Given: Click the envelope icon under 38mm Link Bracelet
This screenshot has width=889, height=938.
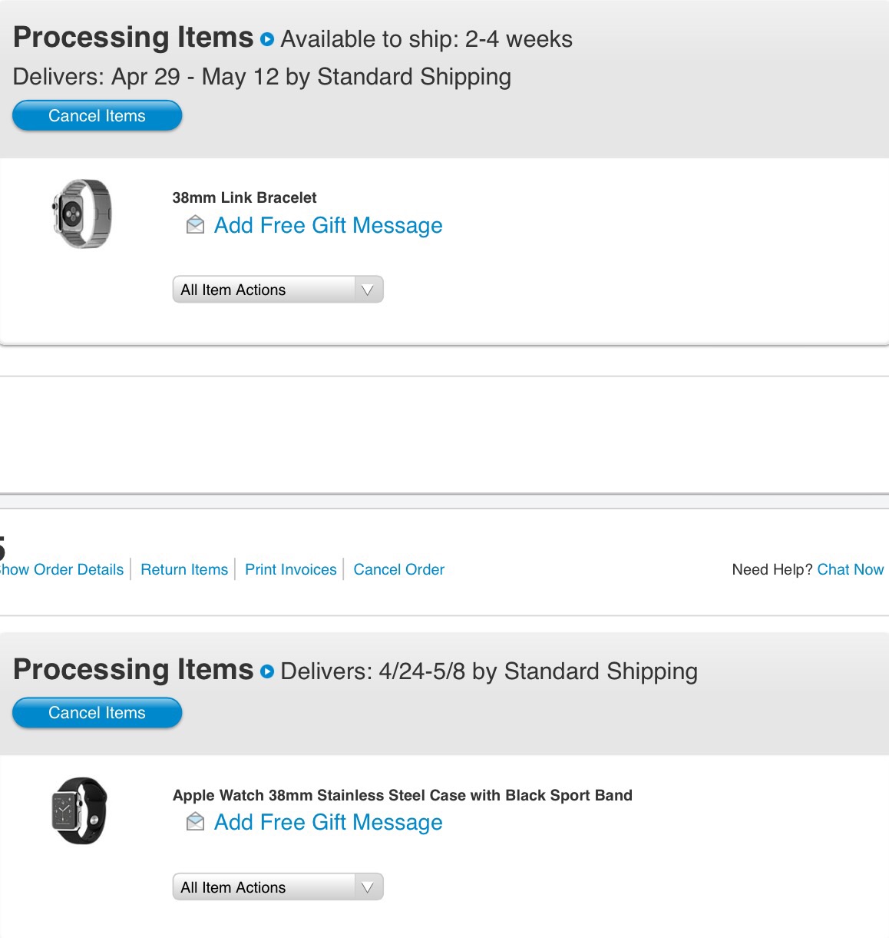Looking at the screenshot, I should 196,225.
